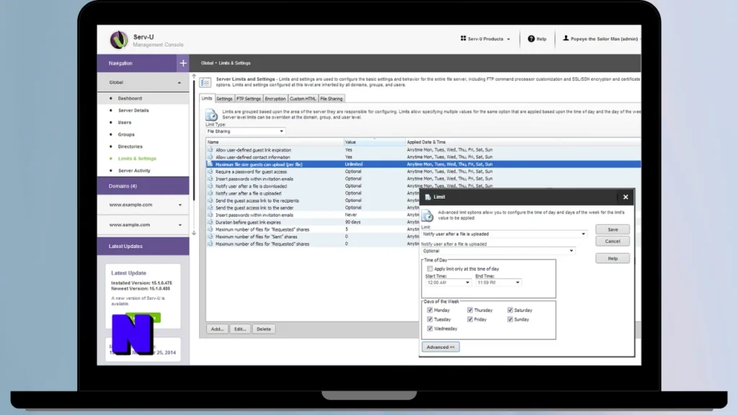
Task: Expand the www.example.com domain
Action: [x=179, y=205]
